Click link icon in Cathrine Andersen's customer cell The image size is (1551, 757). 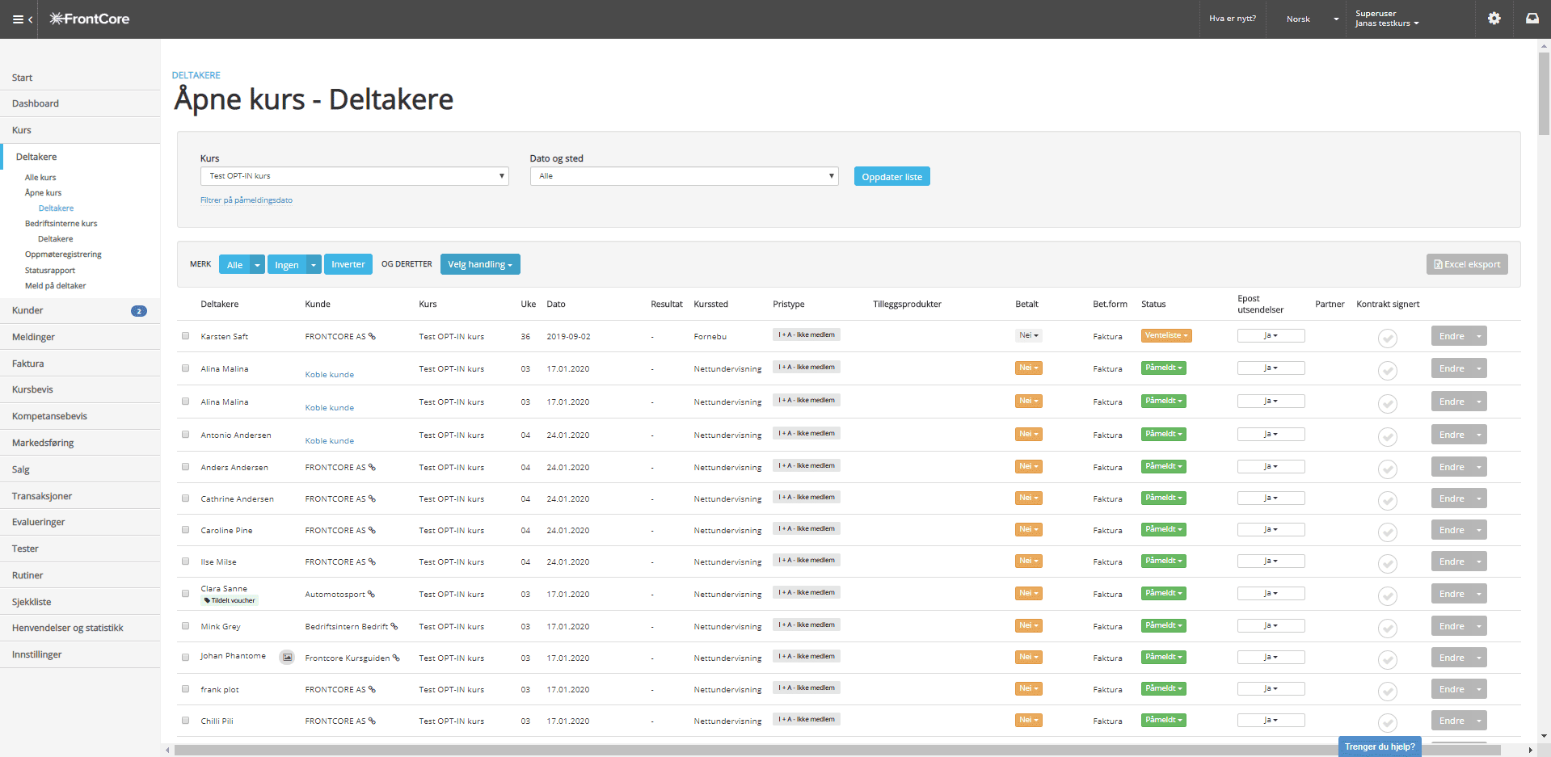[372, 498]
